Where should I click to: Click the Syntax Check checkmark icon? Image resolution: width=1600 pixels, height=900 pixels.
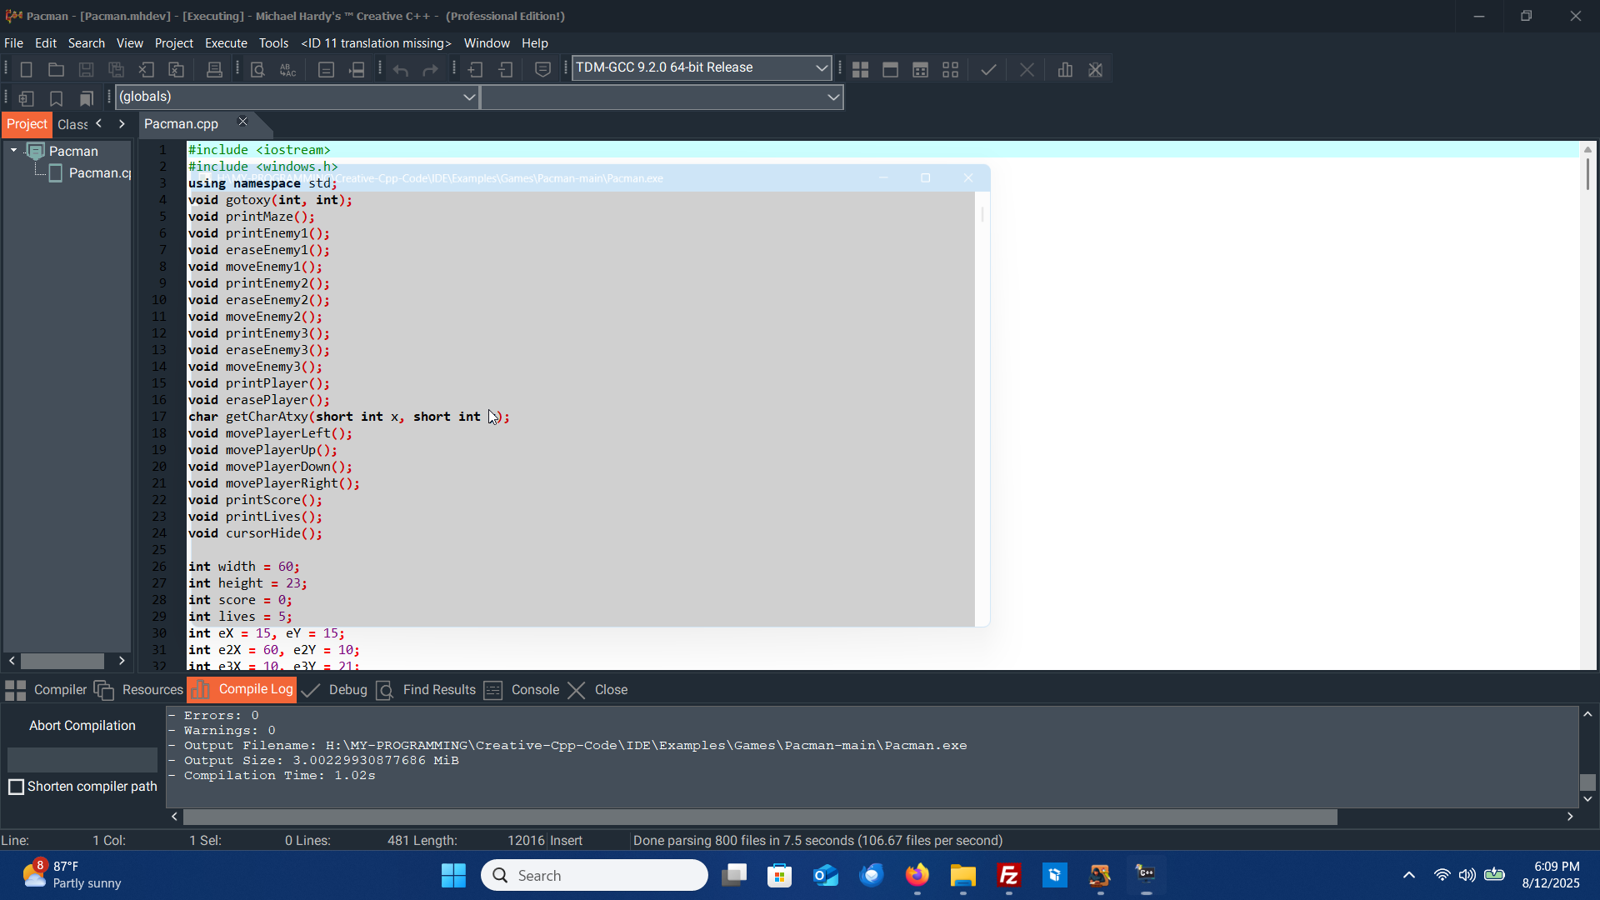[x=988, y=70]
